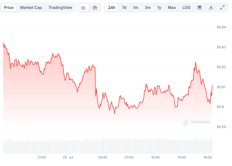
Task: Show the Max time range
Action: tap(172, 7)
